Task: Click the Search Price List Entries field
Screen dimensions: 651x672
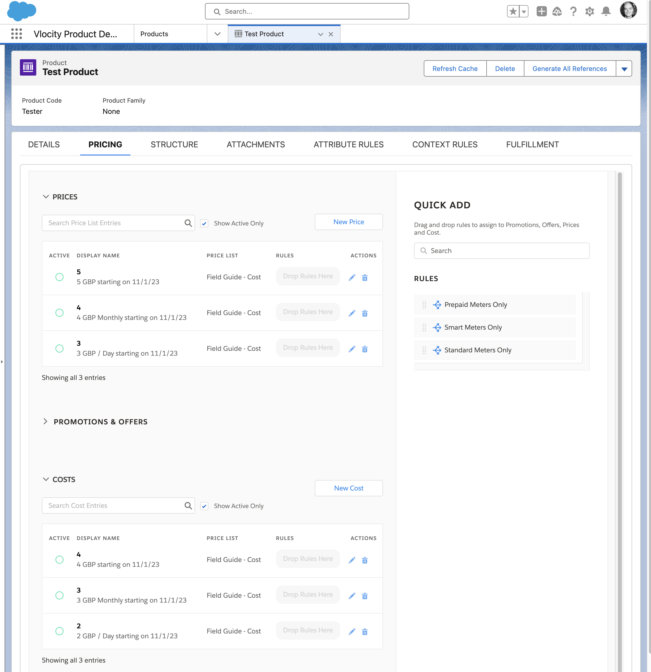Action: coord(118,223)
